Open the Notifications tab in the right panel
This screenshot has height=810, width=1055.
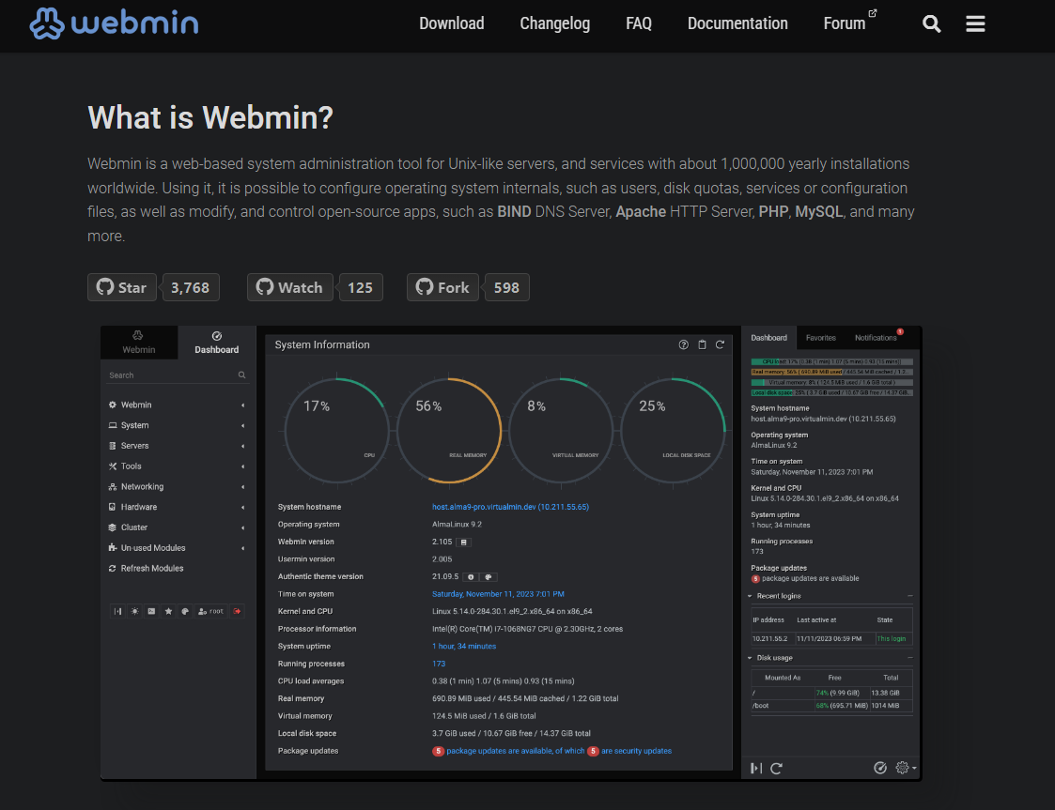(877, 338)
